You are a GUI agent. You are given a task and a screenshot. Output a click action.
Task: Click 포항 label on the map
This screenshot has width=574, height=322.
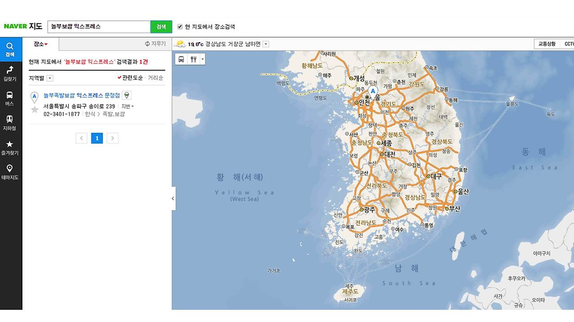point(462,170)
